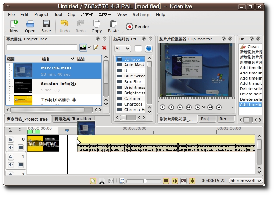
Task: Open the hh:mm:ss::ff timecode format dropdown
Action: 246,181
